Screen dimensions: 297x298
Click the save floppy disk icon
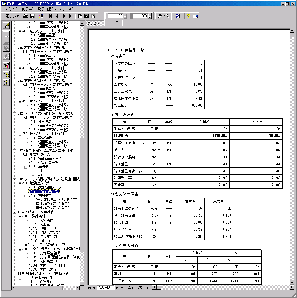(x=32, y=16)
